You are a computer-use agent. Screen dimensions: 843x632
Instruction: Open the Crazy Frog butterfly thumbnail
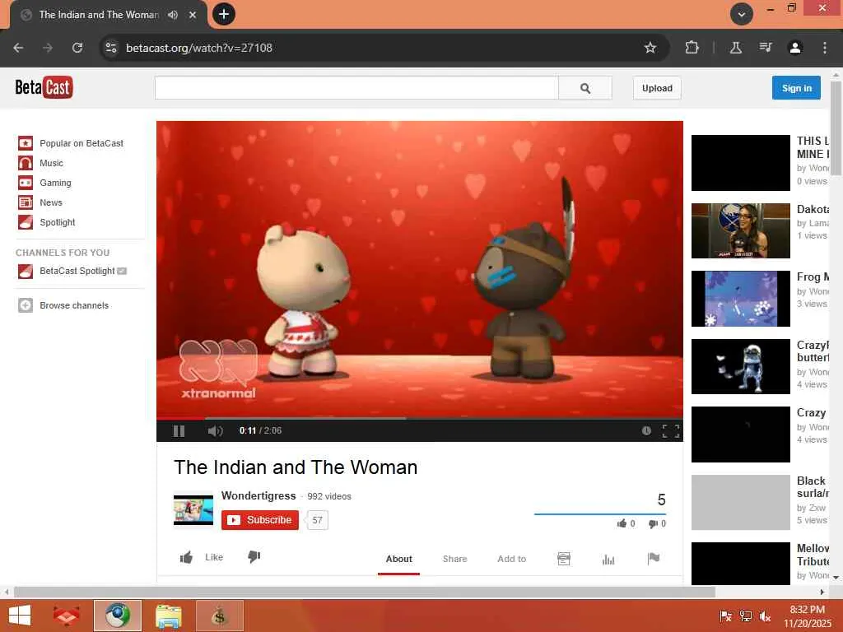[740, 366]
